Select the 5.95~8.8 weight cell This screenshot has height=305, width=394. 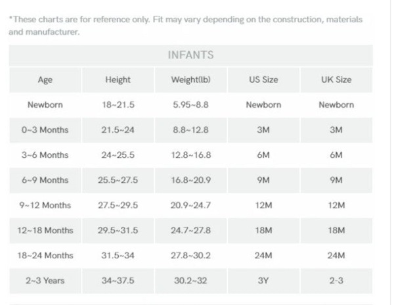[190, 105]
